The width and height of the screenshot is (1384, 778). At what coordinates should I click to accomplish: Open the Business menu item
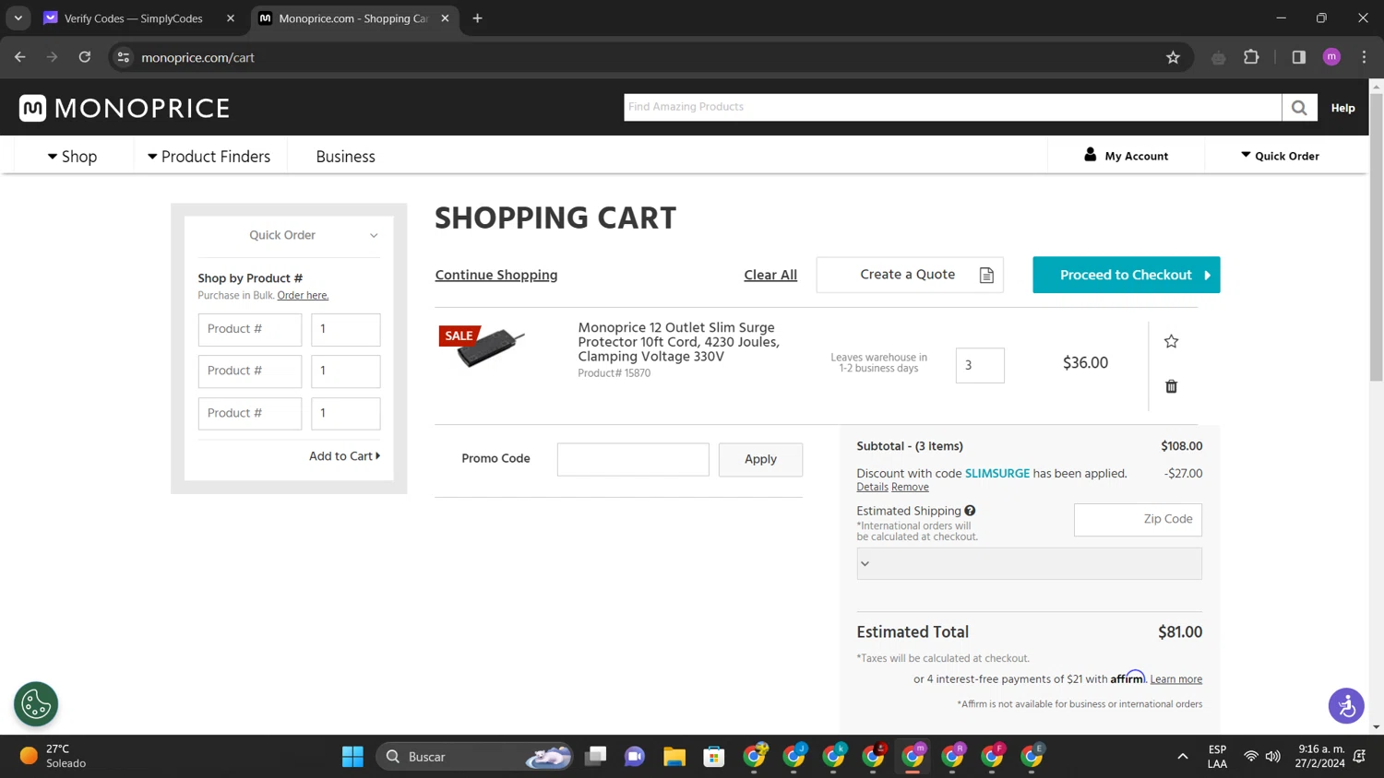(345, 157)
